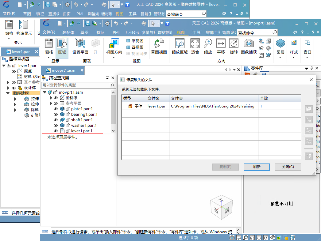321x241 pixels.
Task: Open the 路径查找器 panel options dropdown
Action: (x=107, y=78)
